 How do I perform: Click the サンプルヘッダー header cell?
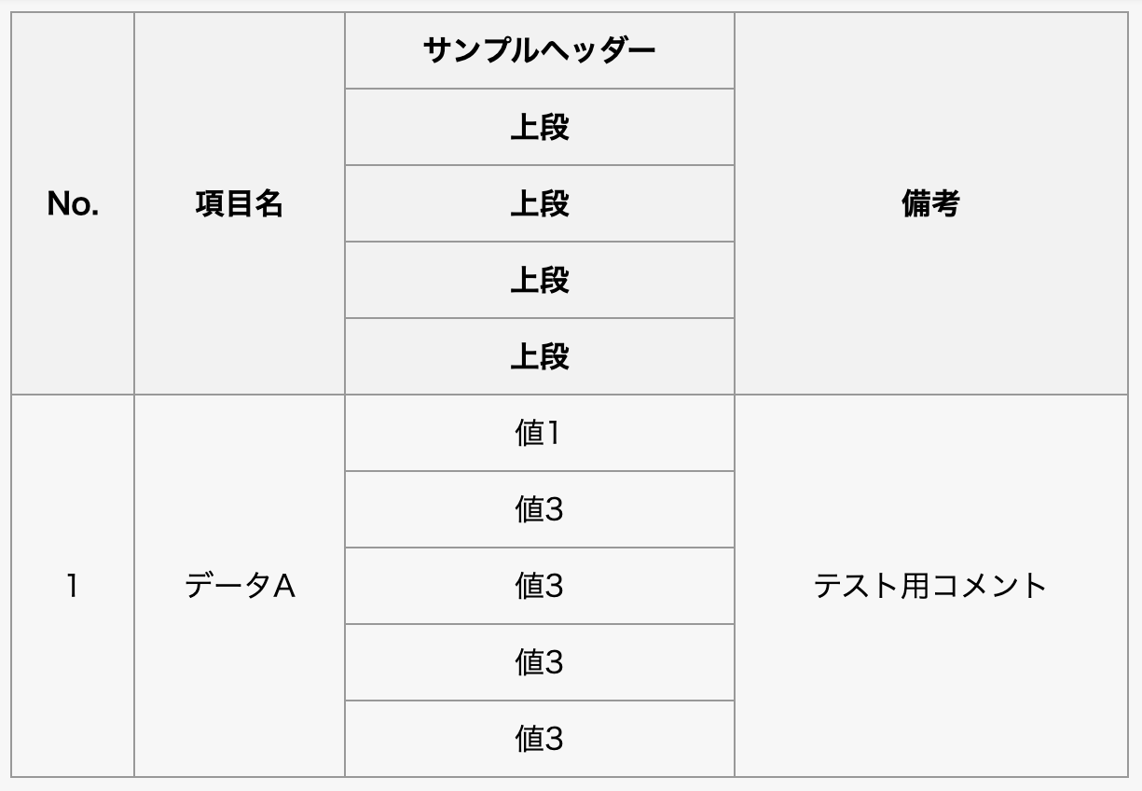[x=539, y=50]
